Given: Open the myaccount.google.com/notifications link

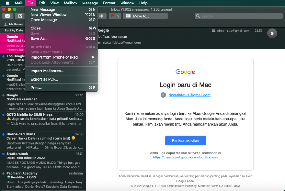Looking at the screenshot, I should (185, 157).
